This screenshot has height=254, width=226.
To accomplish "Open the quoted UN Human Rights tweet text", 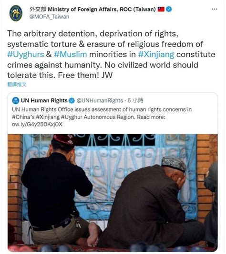I will click(102, 117).
